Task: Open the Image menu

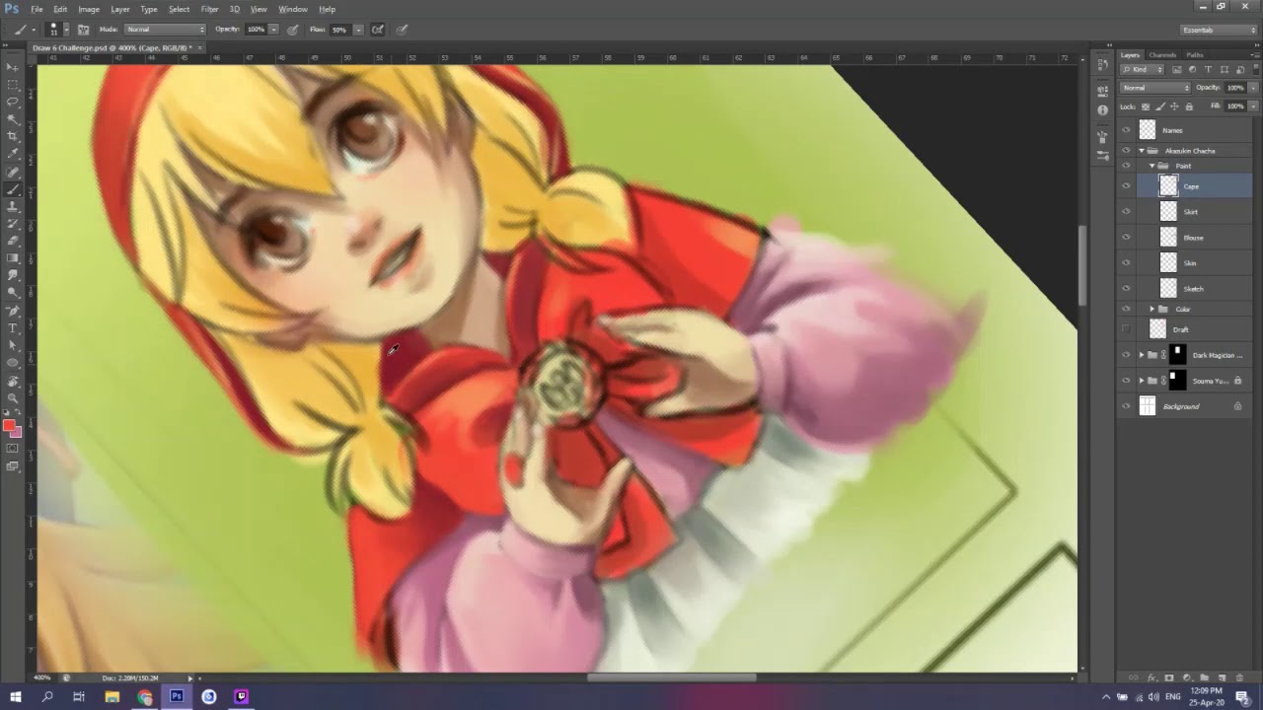Action: [x=89, y=9]
